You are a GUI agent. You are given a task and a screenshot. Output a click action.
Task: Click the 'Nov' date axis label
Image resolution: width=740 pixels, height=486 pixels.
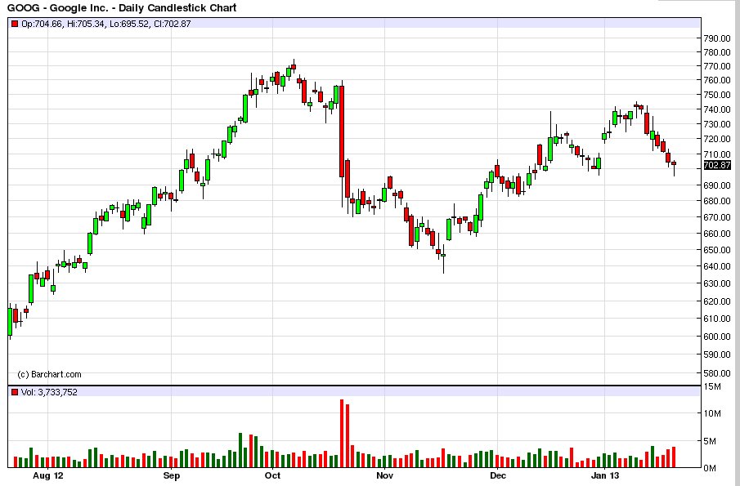[x=384, y=475]
